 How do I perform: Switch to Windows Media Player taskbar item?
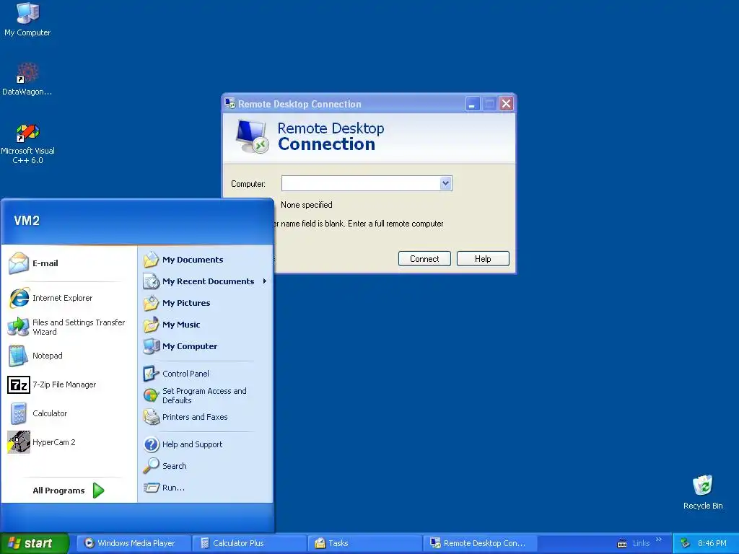point(133,543)
